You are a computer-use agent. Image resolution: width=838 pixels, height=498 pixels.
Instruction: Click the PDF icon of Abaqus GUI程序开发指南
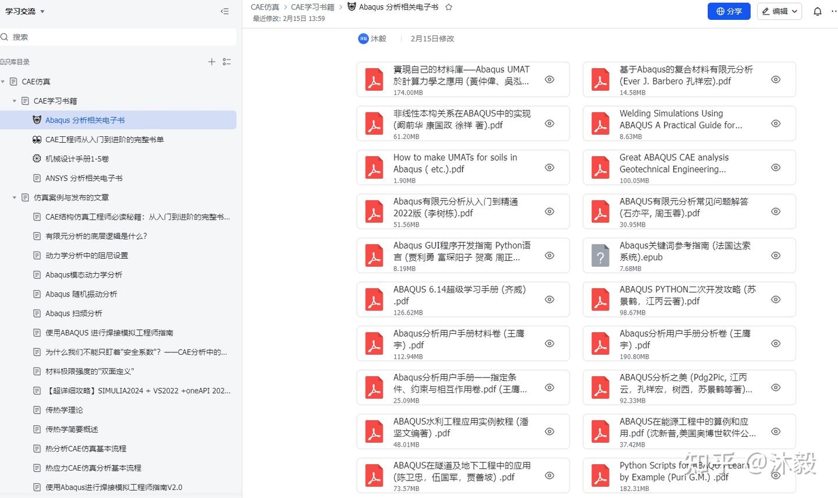(x=374, y=256)
